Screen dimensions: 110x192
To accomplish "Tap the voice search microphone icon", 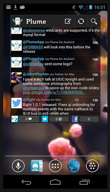I will point(18,166).
